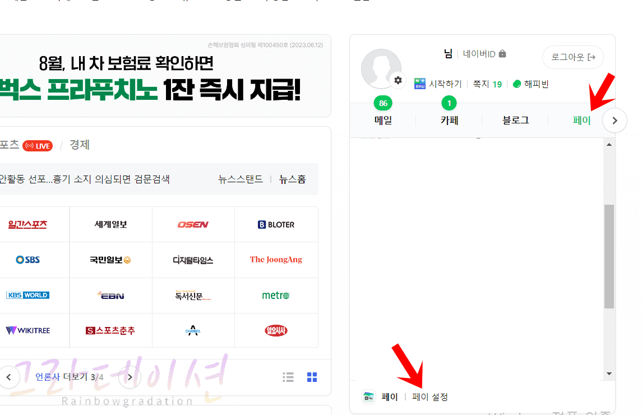
Task: Click the car insurance ad banner
Action: pyautogui.click(x=165, y=76)
